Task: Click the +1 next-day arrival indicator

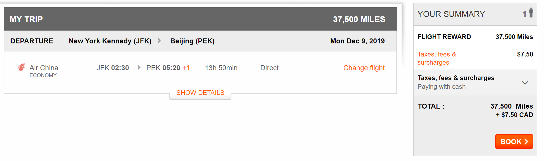Action: click(x=186, y=68)
